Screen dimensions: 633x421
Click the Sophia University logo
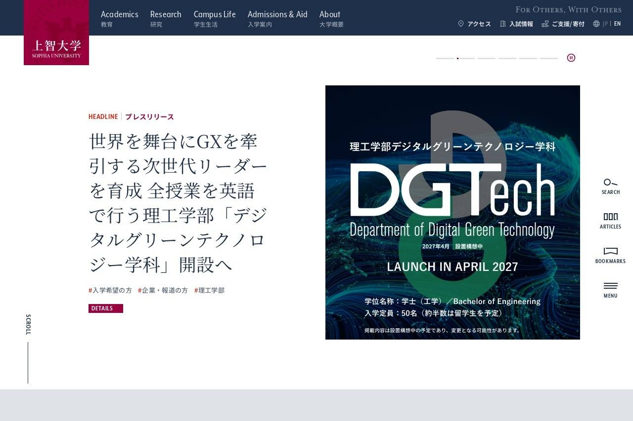pos(56,33)
